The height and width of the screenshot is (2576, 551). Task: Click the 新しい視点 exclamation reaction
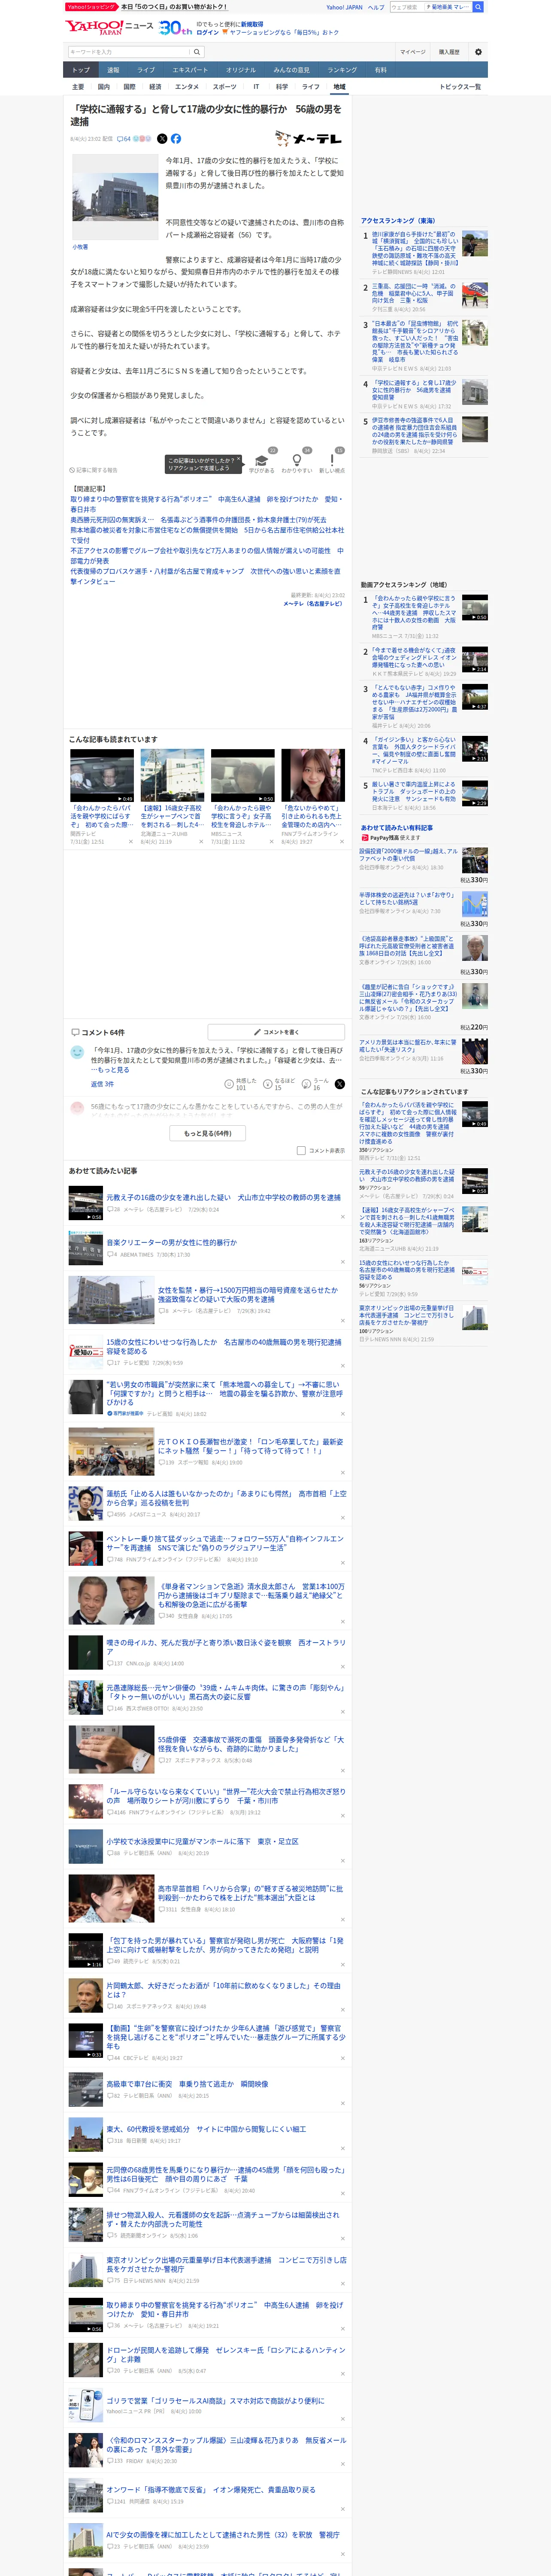coord(332,462)
